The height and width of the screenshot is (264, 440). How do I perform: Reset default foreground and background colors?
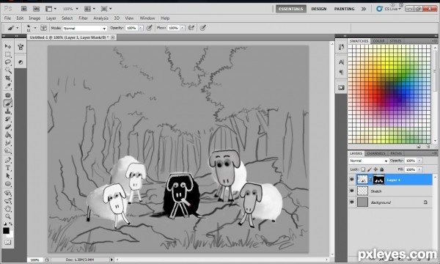pos(5,224)
